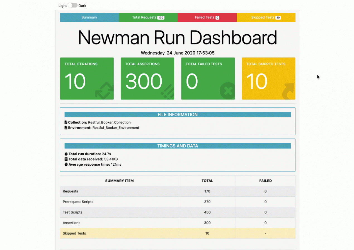
Task: Click the 300 total in Assertions row
Action: (207, 223)
